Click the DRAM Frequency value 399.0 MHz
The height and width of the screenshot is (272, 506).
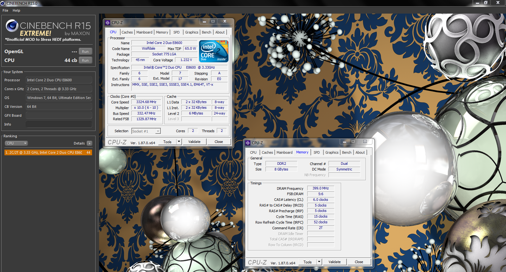click(x=321, y=188)
